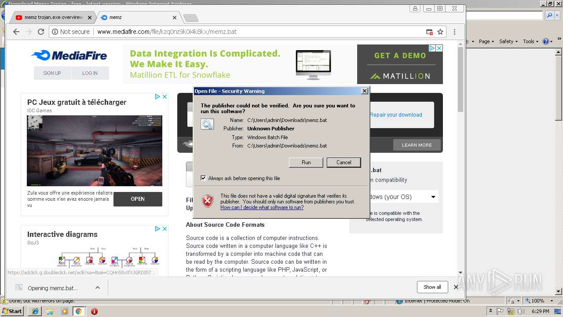Open Windows Media Player taskbar icon

coord(65,311)
